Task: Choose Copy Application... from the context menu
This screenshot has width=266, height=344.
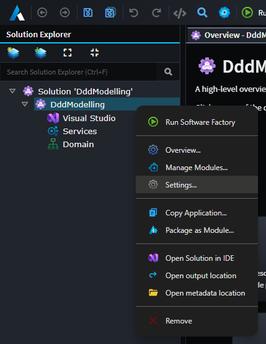Action: tap(197, 213)
